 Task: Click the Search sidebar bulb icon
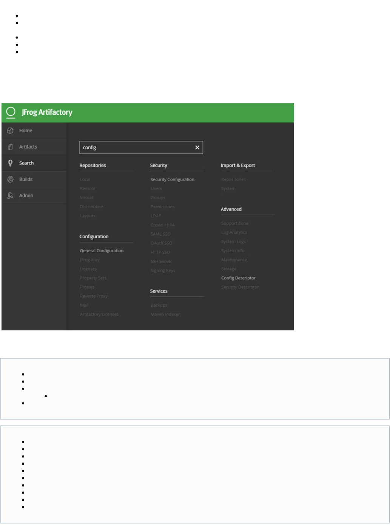pos(11,163)
